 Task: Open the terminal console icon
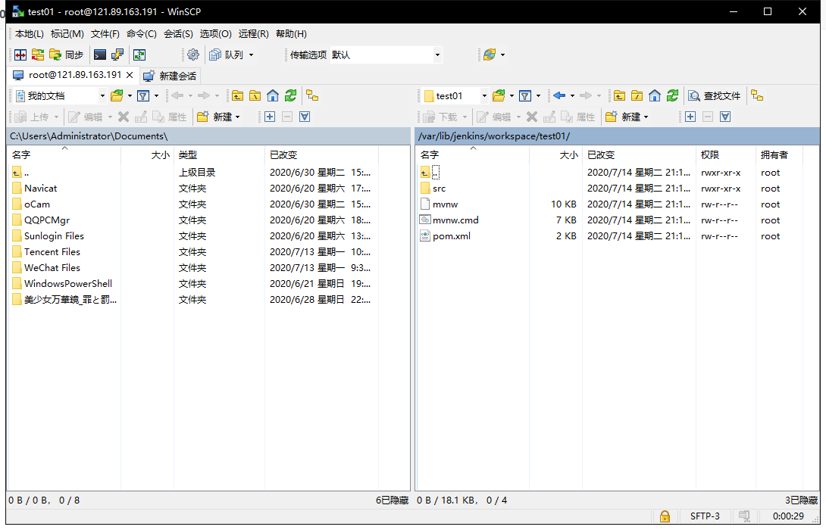[99, 55]
